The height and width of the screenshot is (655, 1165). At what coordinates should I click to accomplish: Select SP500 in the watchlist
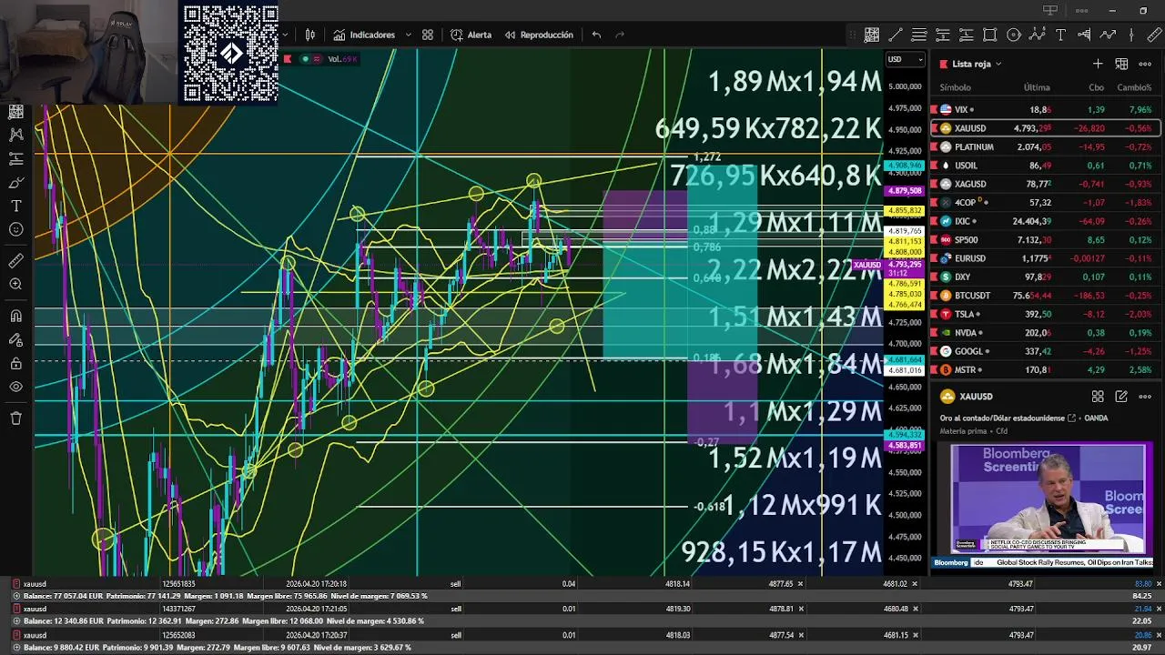(1045, 239)
